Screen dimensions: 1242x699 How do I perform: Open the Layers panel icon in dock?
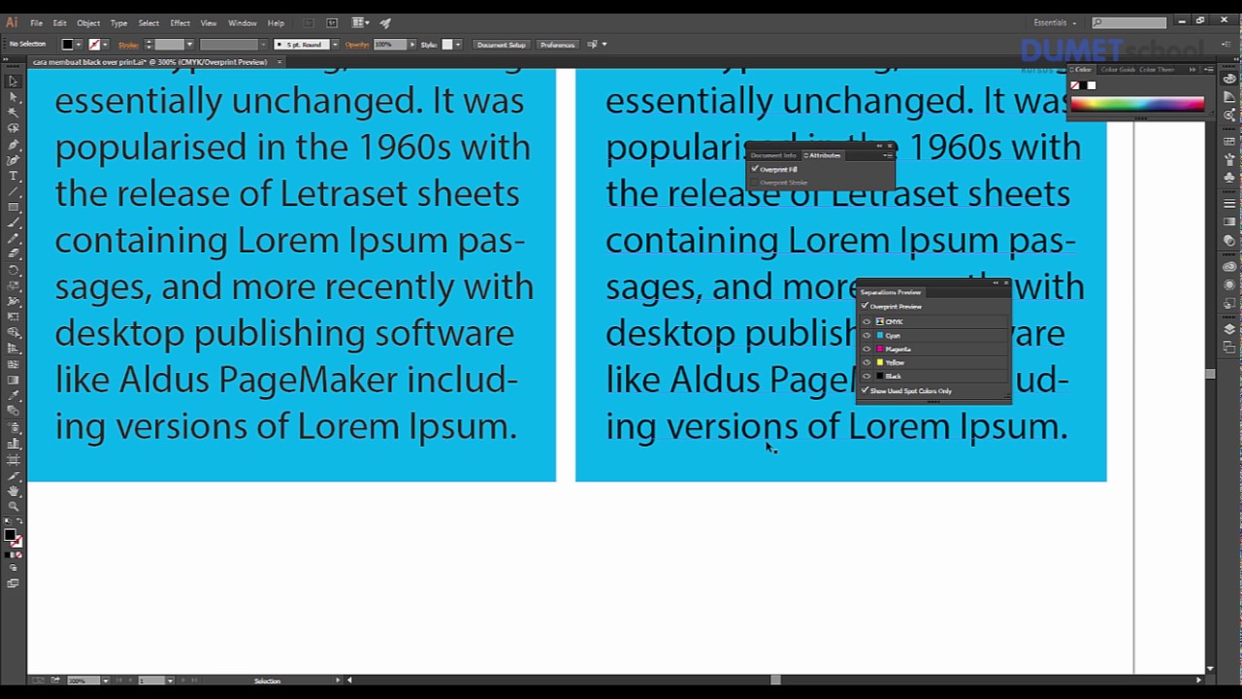pyautogui.click(x=1229, y=329)
